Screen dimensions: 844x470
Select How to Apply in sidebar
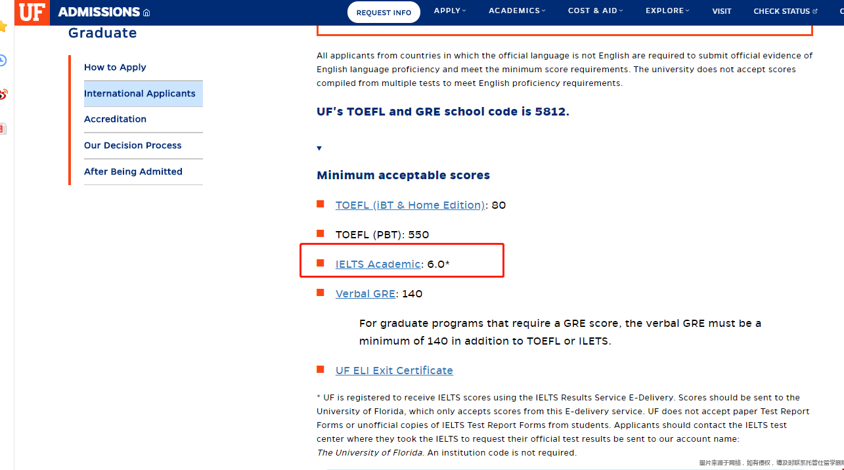115,67
